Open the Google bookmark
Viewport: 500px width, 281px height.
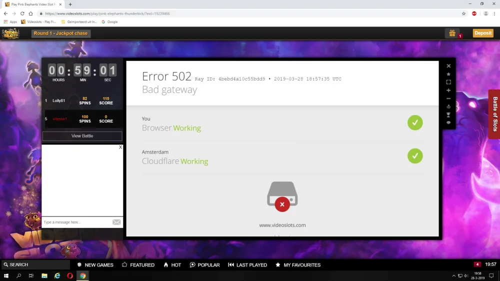(109, 22)
